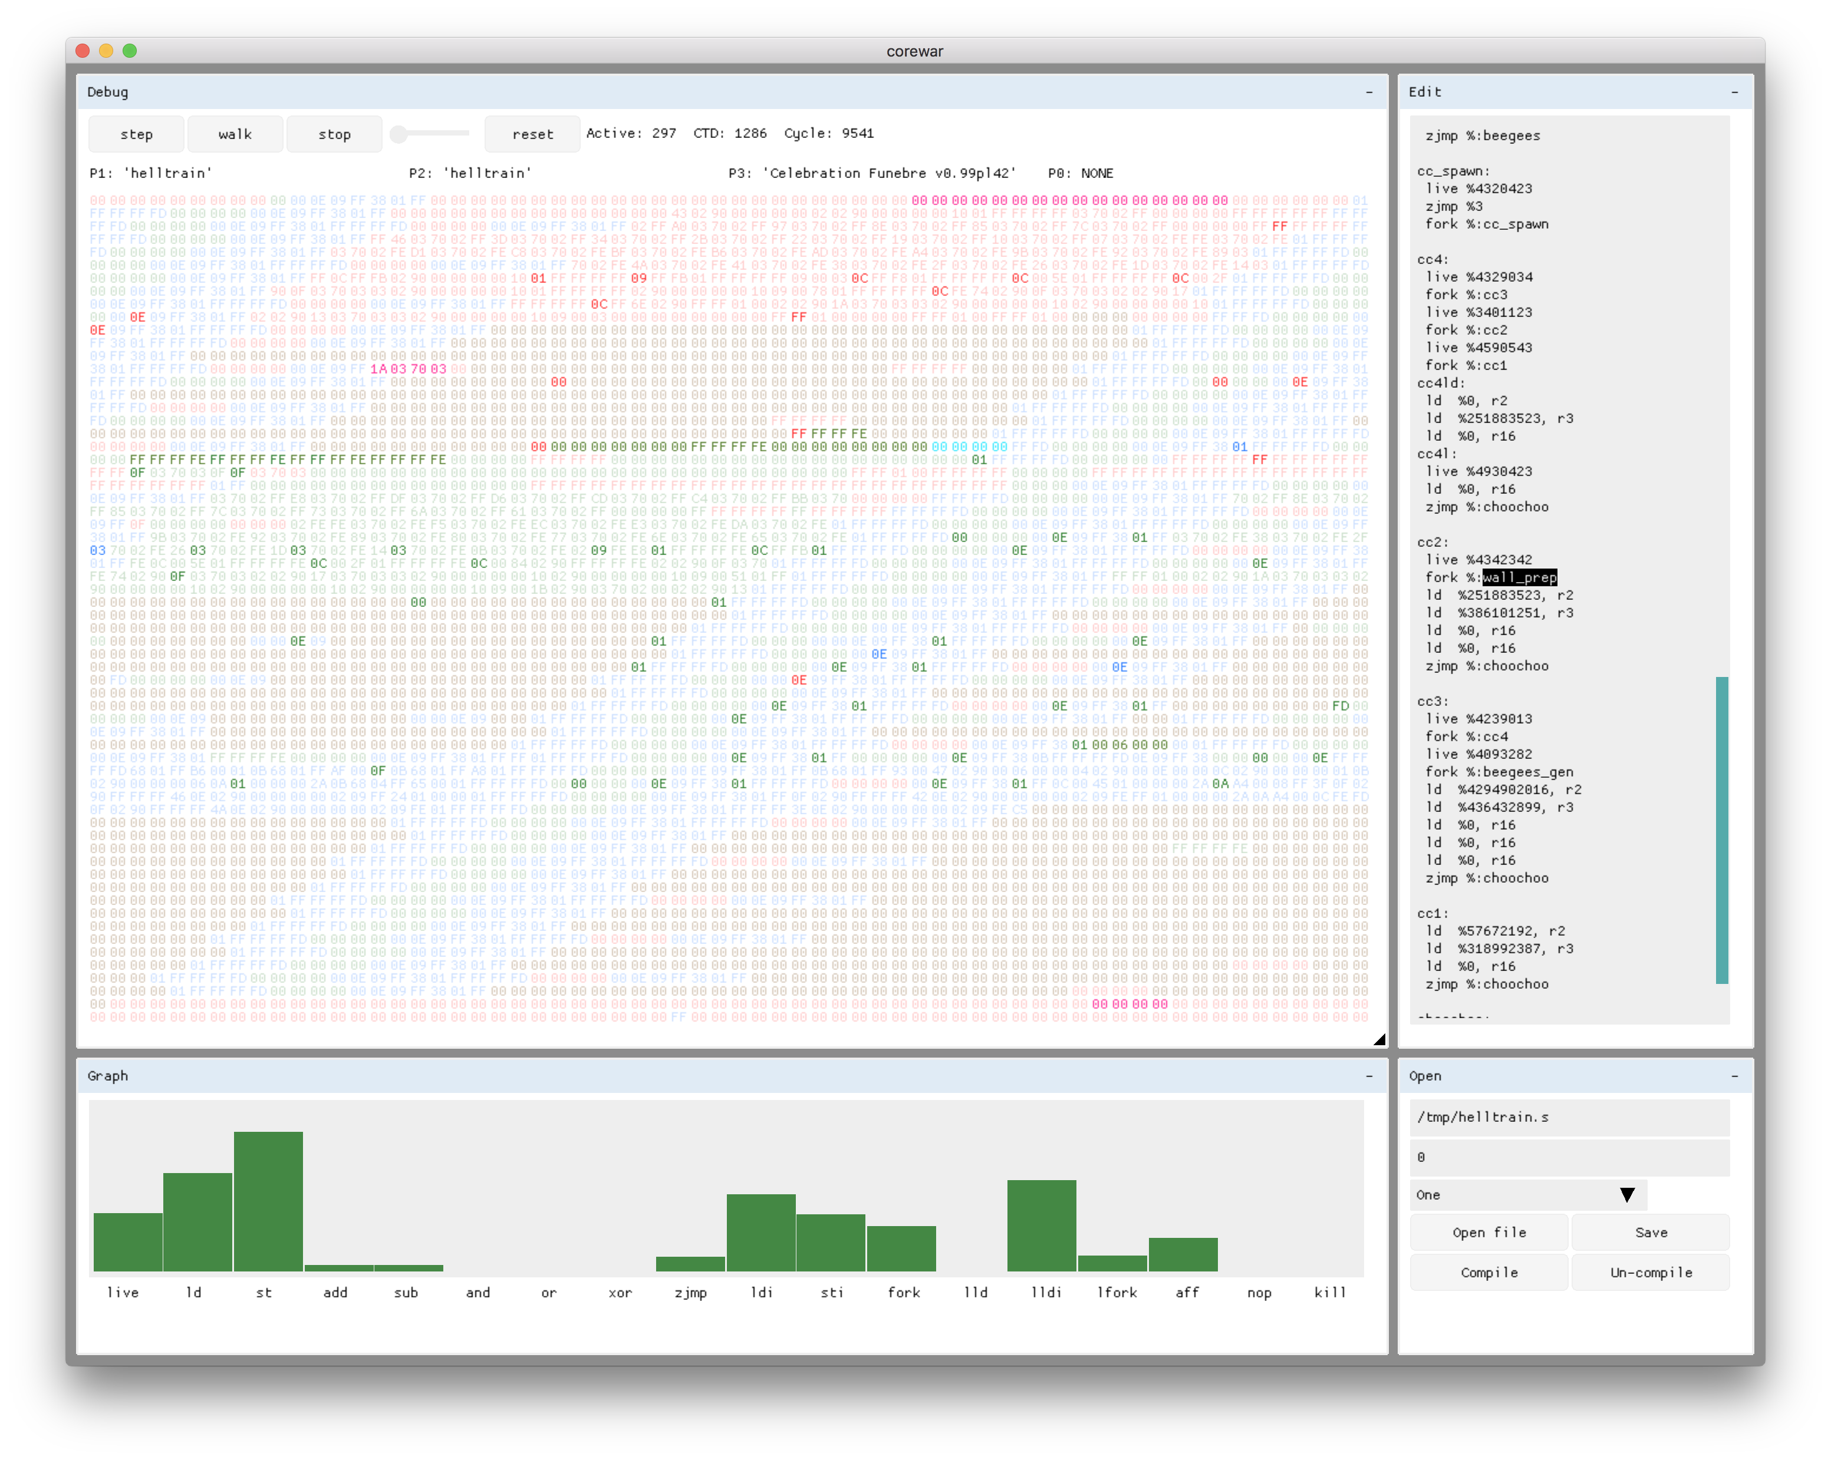Click the 'lfork' axis label
Image resolution: width=1831 pixels, height=1460 pixels.
point(1116,1292)
